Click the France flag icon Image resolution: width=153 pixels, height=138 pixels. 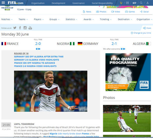pyautogui.click(x=4, y=44)
